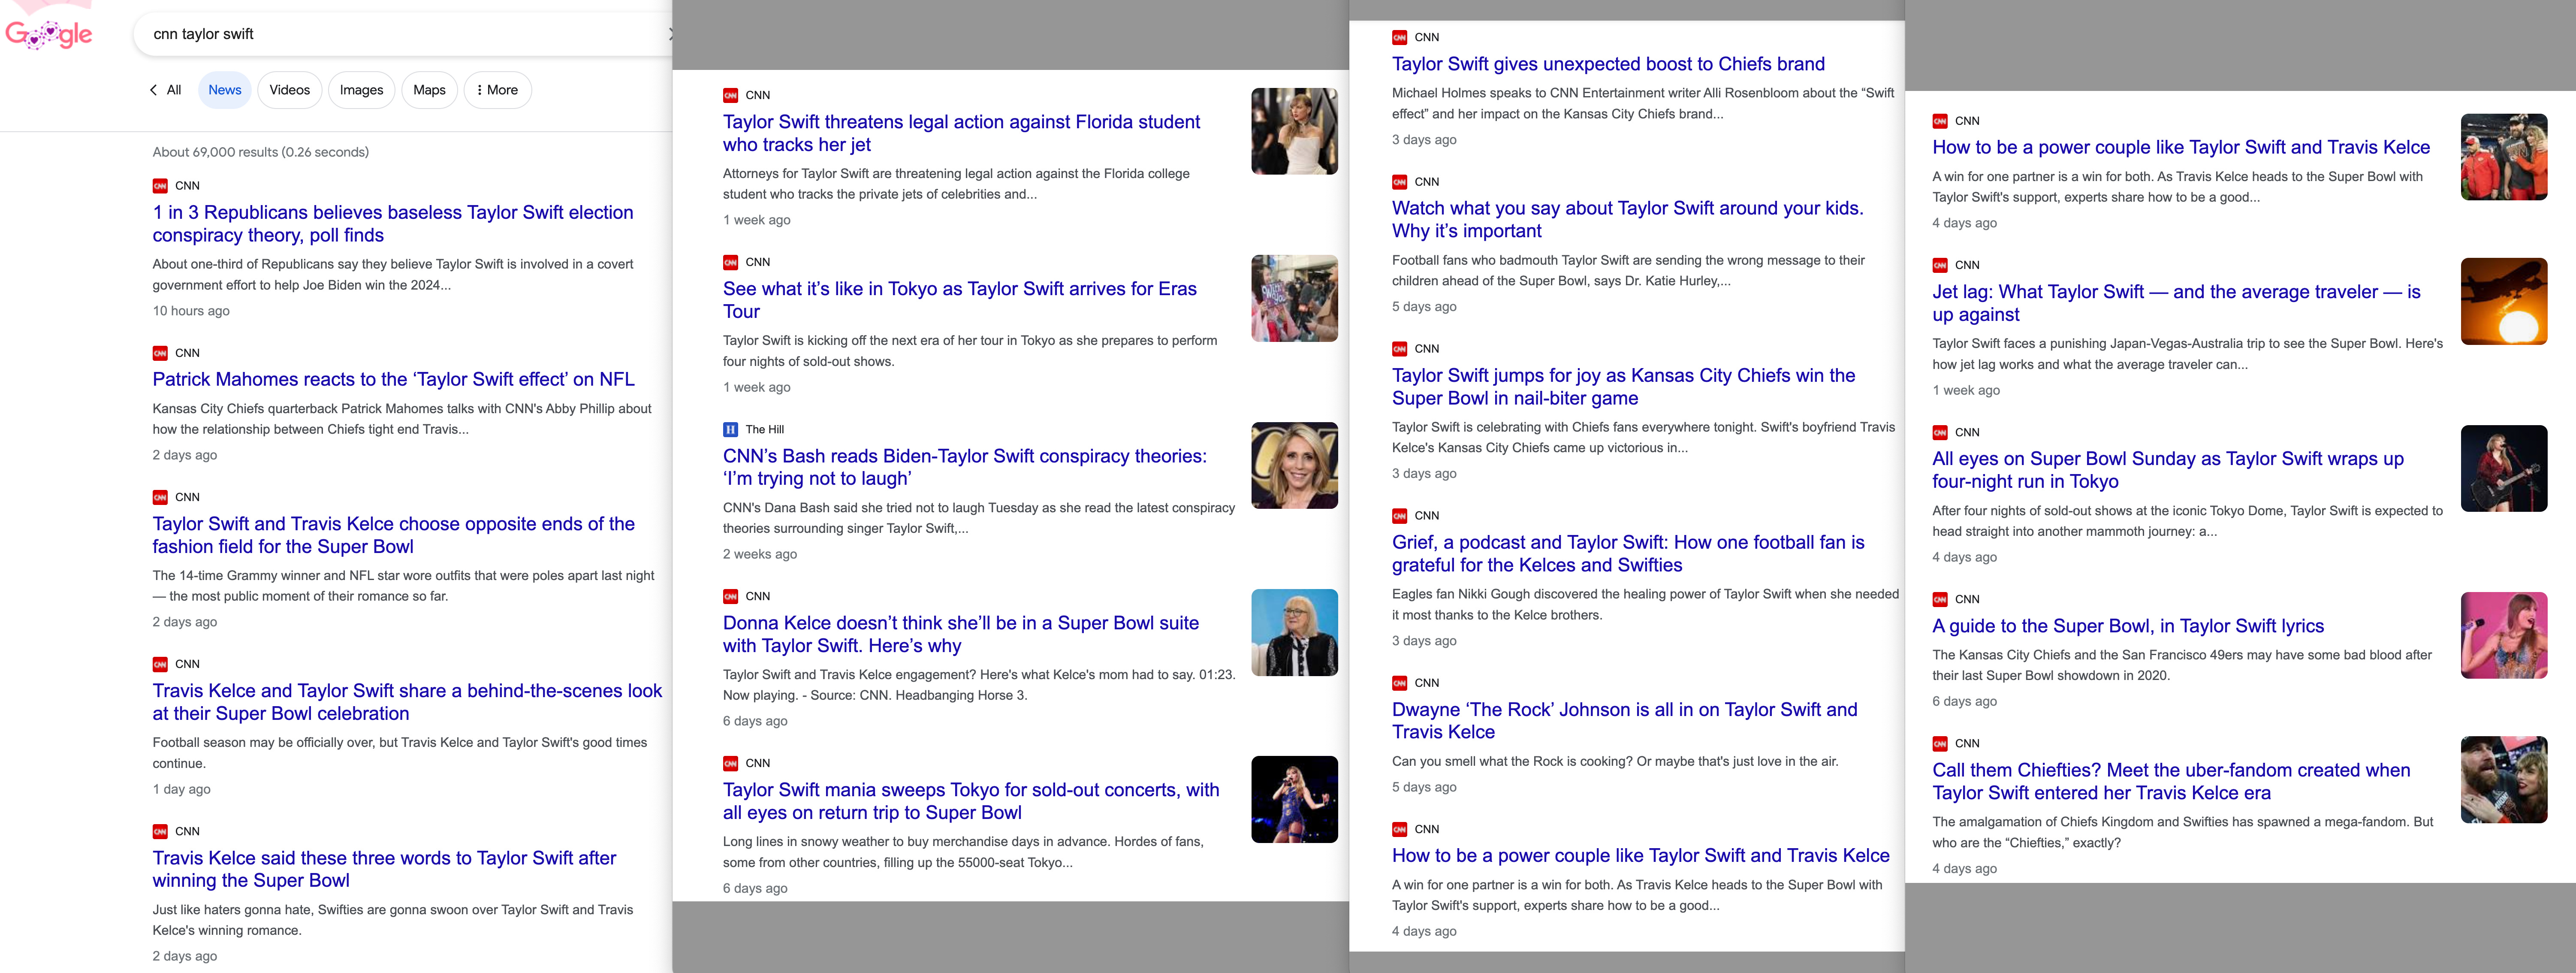Click CNN icon above fashion field article

[x=160, y=497]
